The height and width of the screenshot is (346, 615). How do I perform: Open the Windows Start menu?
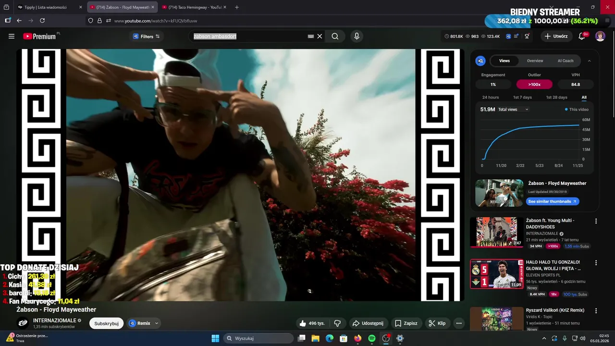(x=215, y=338)
